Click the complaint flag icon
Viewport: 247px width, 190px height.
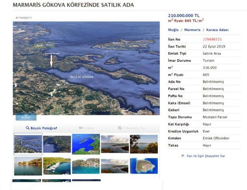point(183,156)
